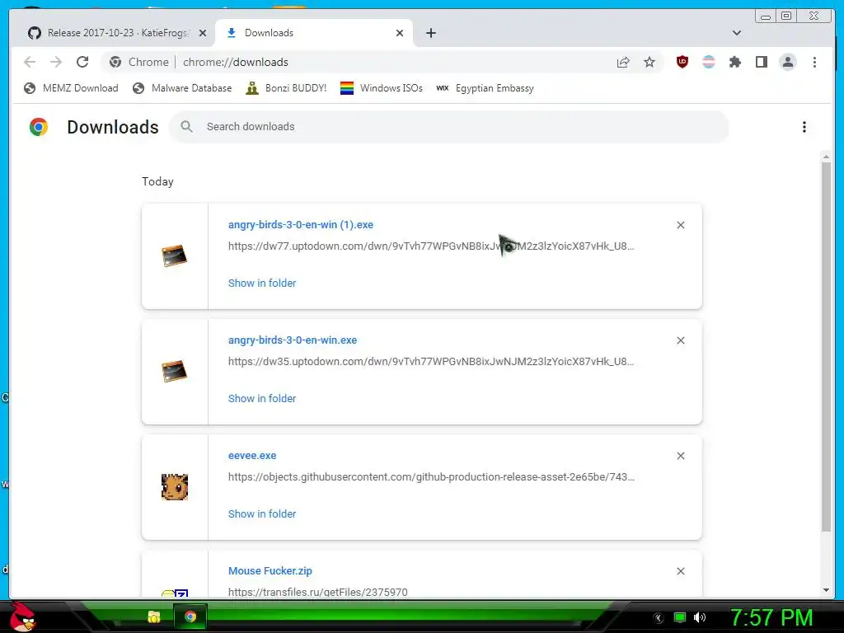Viewport: 844px width, 633px height.
Task: Show eevee.exe in folder
Action: pos(262,514)
